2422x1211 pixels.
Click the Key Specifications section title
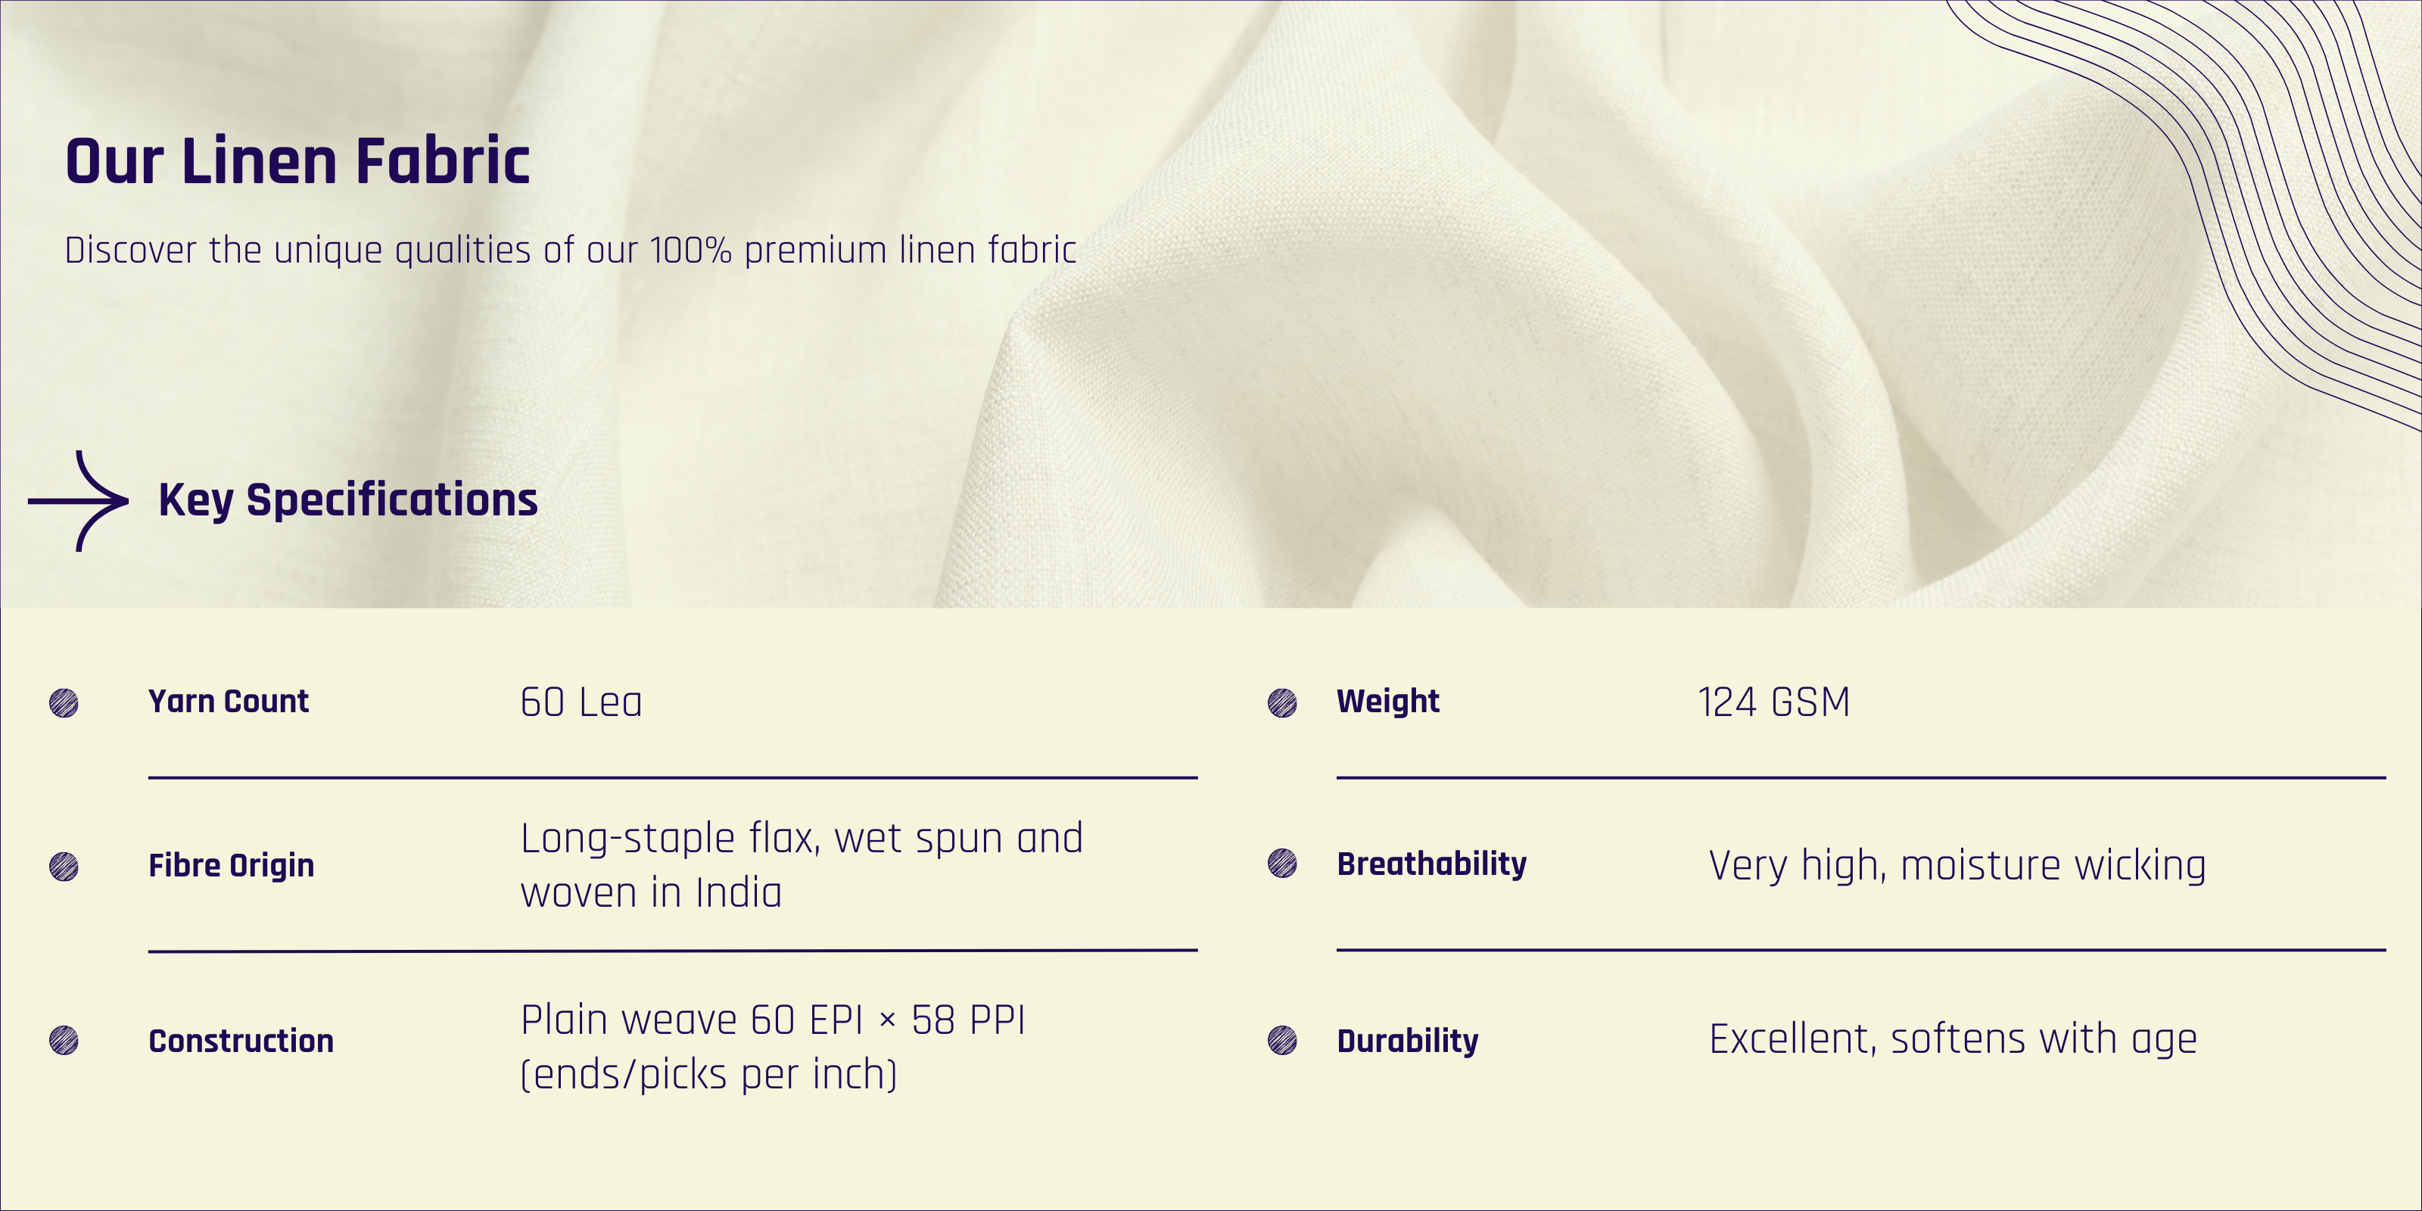click(x=348, y=500)
